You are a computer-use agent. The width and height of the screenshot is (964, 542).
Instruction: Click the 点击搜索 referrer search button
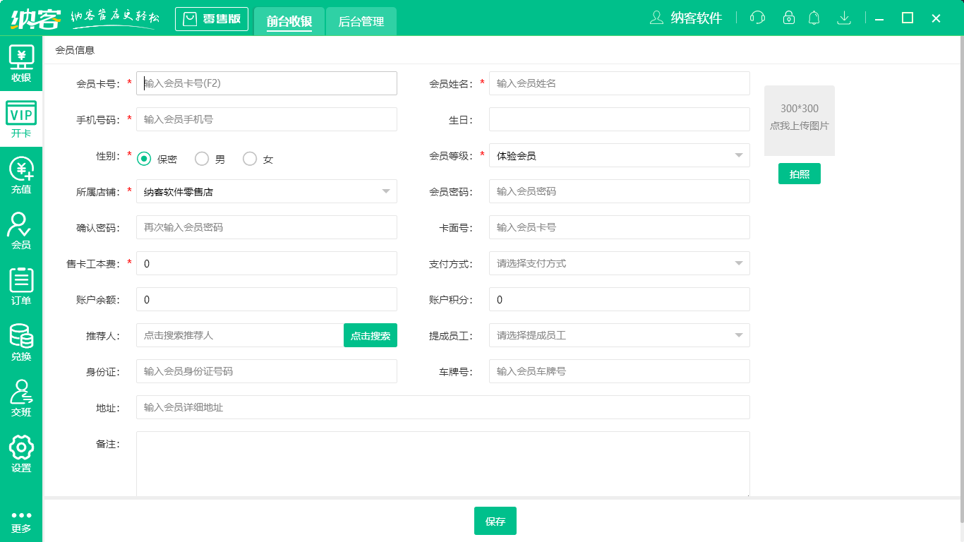[x=370, y=335]
